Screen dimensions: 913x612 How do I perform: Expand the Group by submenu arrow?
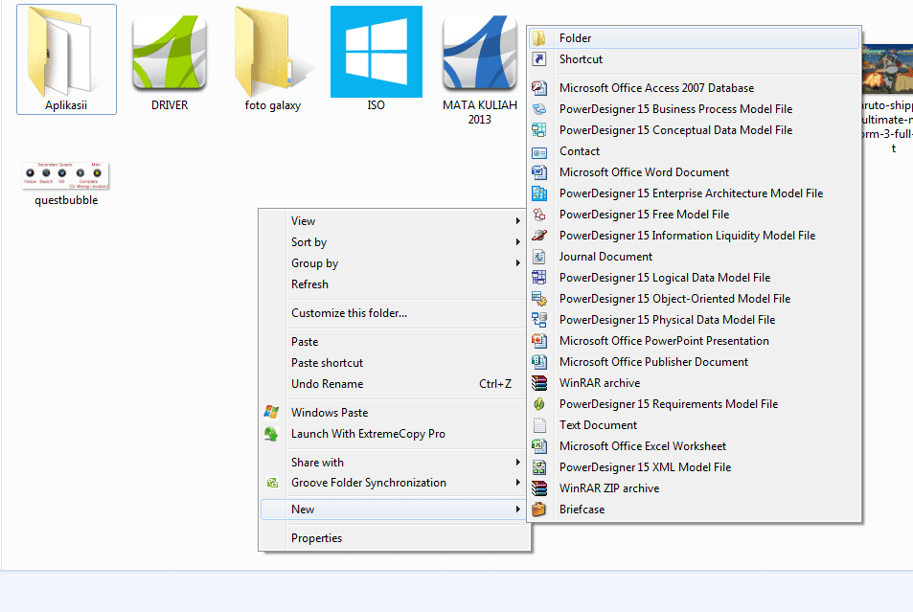tap(517, 263)
